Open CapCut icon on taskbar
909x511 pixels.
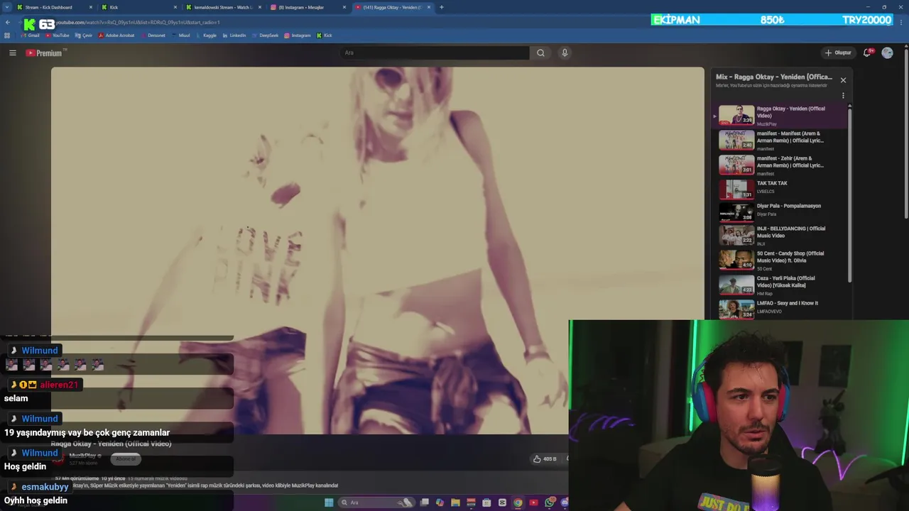pyautogui.click(x=502, y=502)
